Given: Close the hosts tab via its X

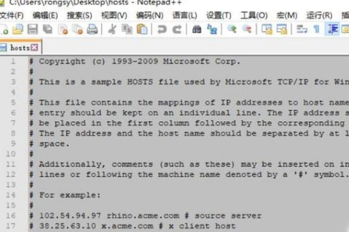Looking at the screenshot, I should (x=34, y=48).
